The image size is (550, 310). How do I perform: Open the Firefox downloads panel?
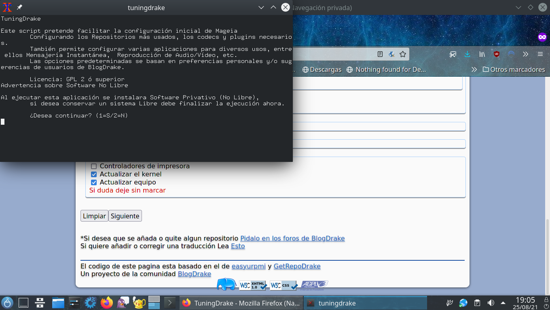coord(467,54)
